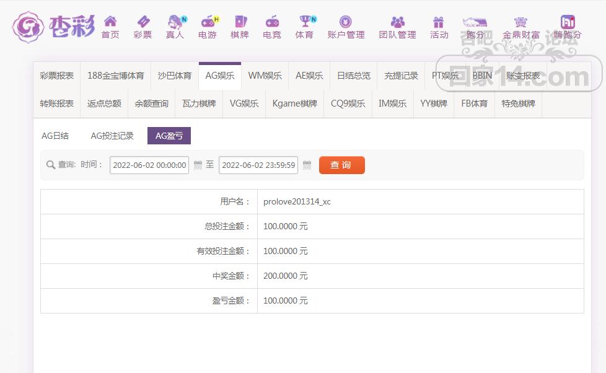The height and width of the screenshot is (373, 606).
Task: Click the 杏彩 site logo
Action: (54, 27)
